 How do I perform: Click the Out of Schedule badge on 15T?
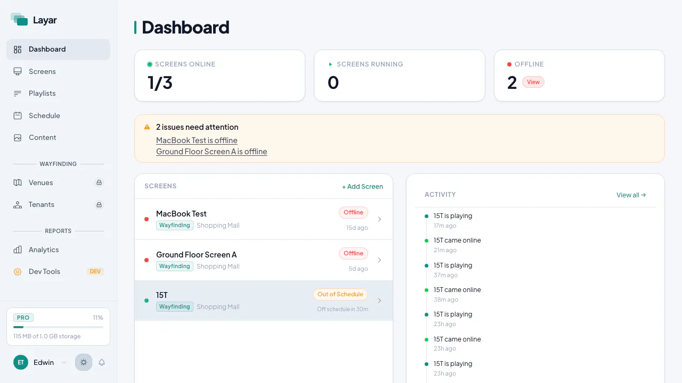tap(340, 294)
